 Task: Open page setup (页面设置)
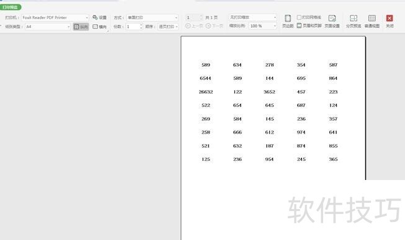[x=332, y=21]
